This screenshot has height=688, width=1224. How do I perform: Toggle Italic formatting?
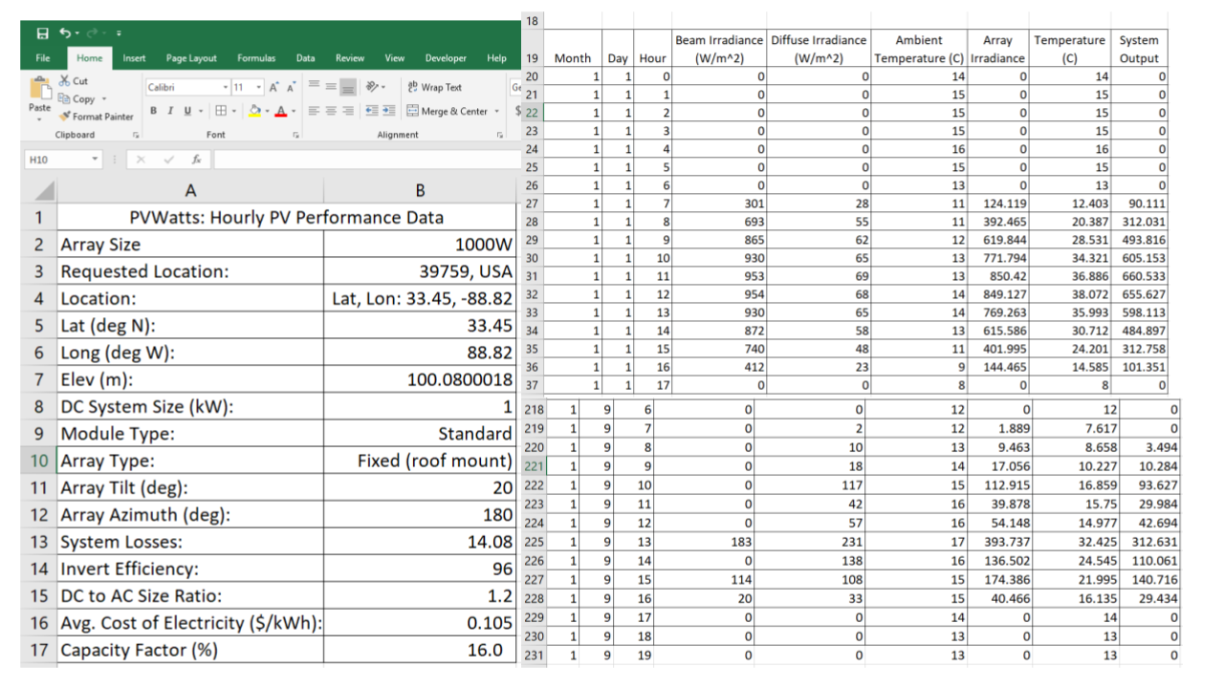(168, 111)
